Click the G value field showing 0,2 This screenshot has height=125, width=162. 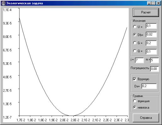(151, 43)
